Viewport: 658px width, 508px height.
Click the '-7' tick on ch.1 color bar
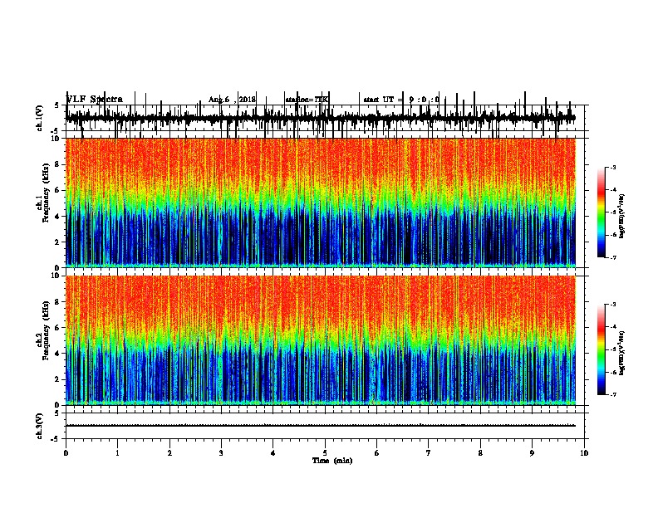(x=612, y=257)
